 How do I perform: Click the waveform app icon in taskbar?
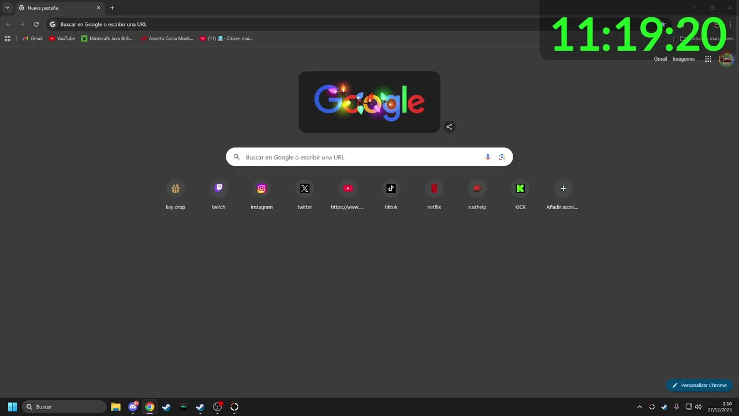[183, 407]
